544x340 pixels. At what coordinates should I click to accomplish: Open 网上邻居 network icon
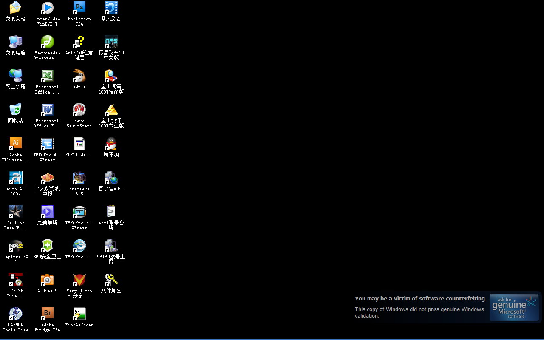pos(15,76)
